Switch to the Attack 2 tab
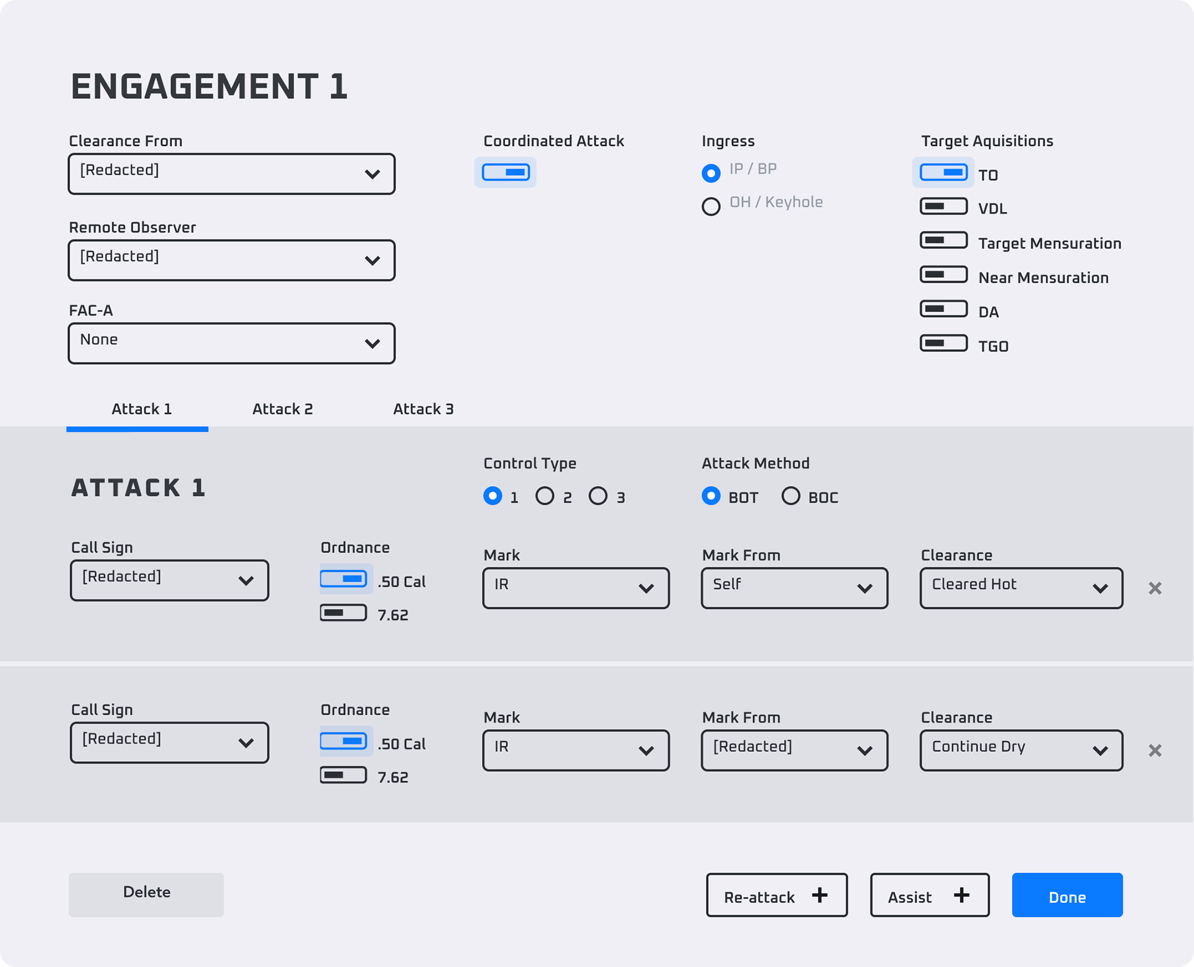The image size is (1194, 967). coord(282,409)
